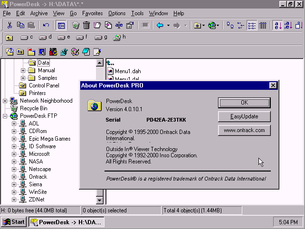Click the help folder launchbar icon
This screenshot has height=229, width=305.
[x=10, y=52]
